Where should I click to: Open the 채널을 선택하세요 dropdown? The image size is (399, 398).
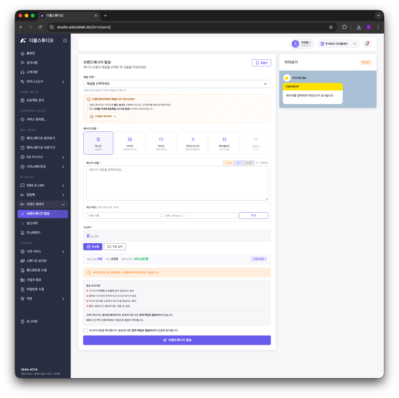click(177, 84)
